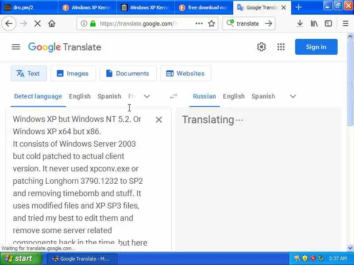Click the search engine magnifier icon
Screen dimensions: 354x265
click(230, 23)
